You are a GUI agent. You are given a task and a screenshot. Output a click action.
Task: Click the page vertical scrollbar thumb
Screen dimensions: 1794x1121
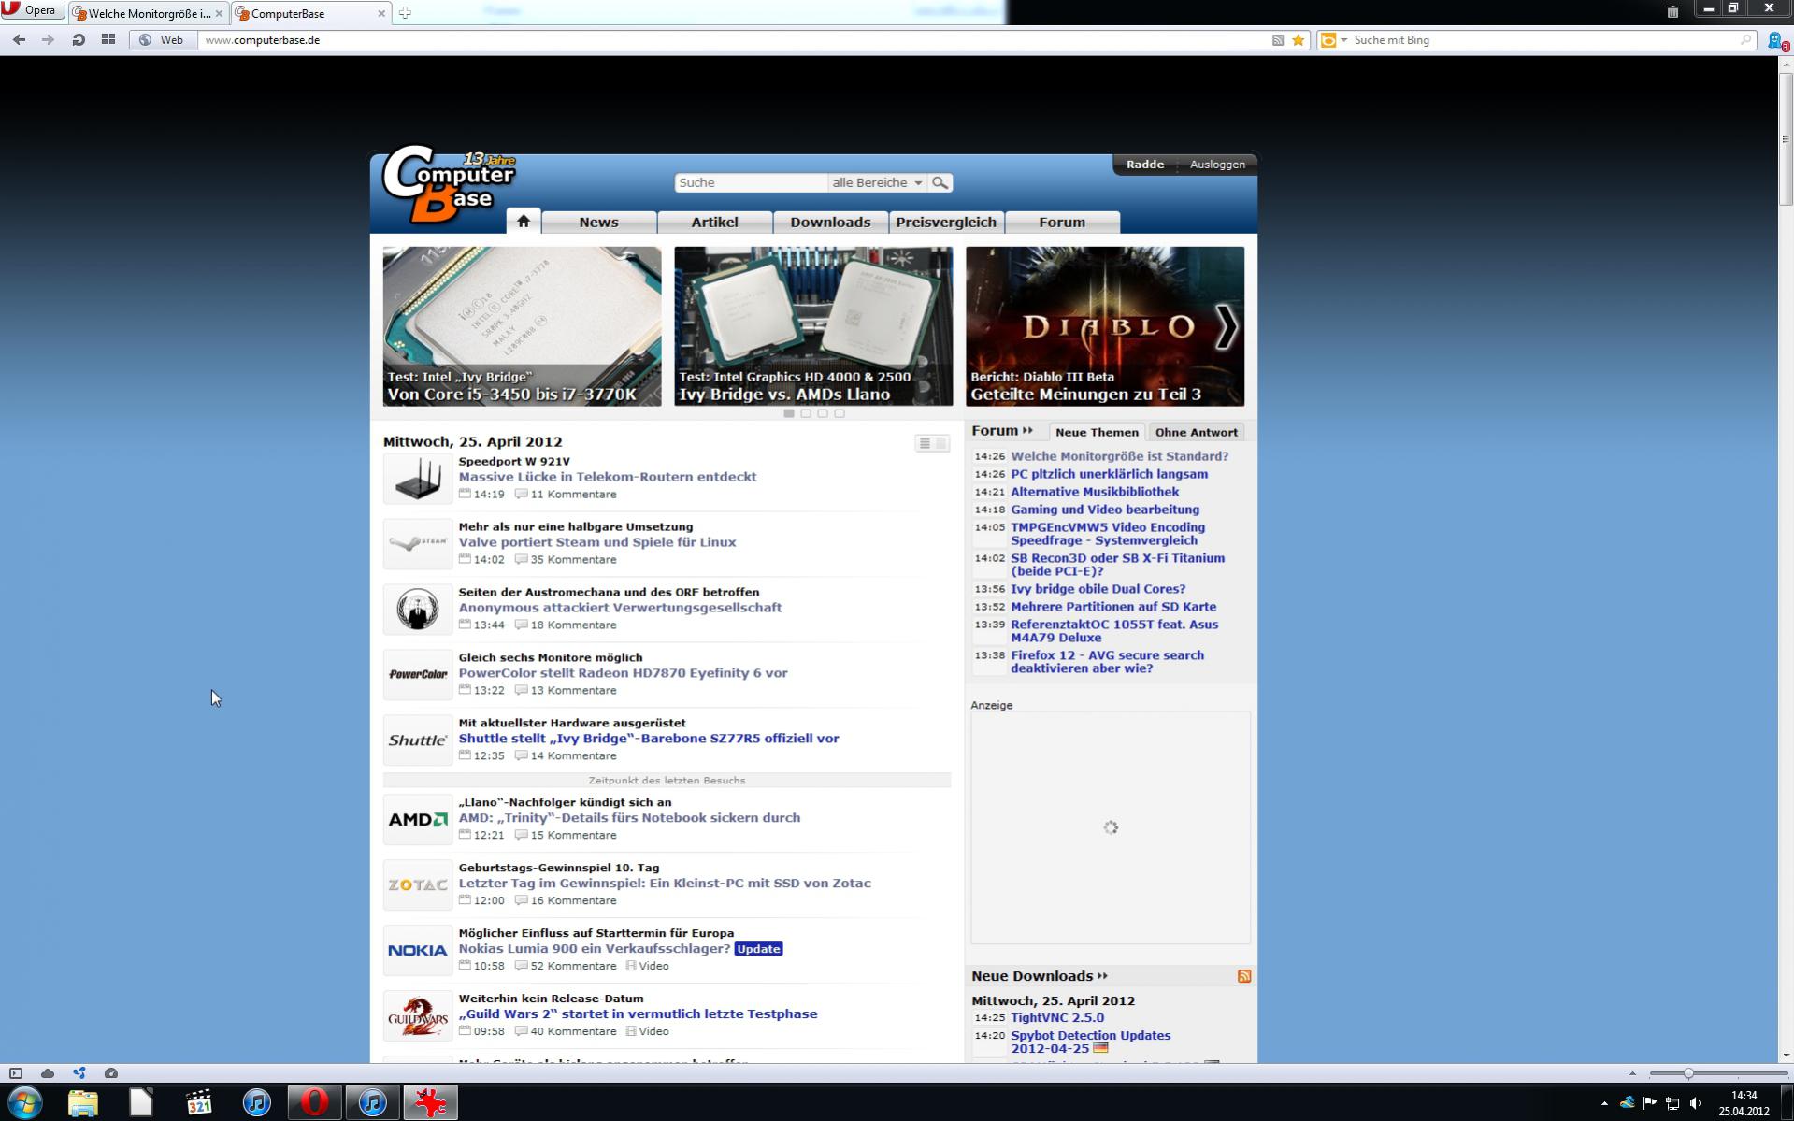pyautogui.click(x=1786, y=140)
